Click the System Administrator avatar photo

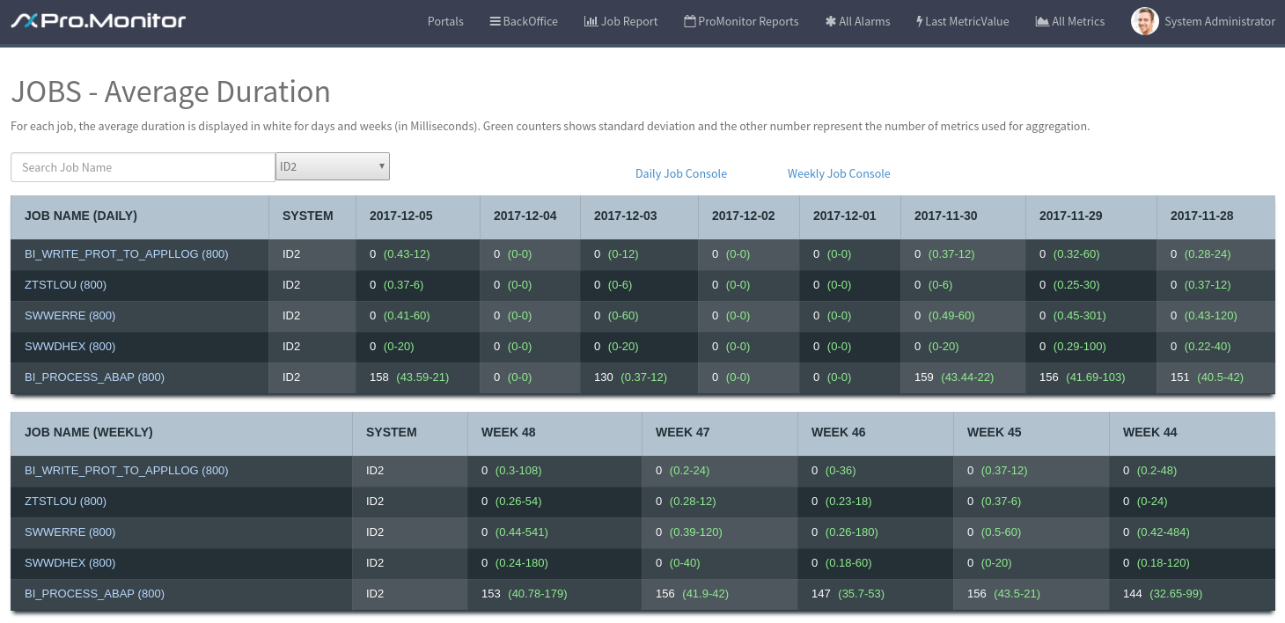(x=1144, y=21)
